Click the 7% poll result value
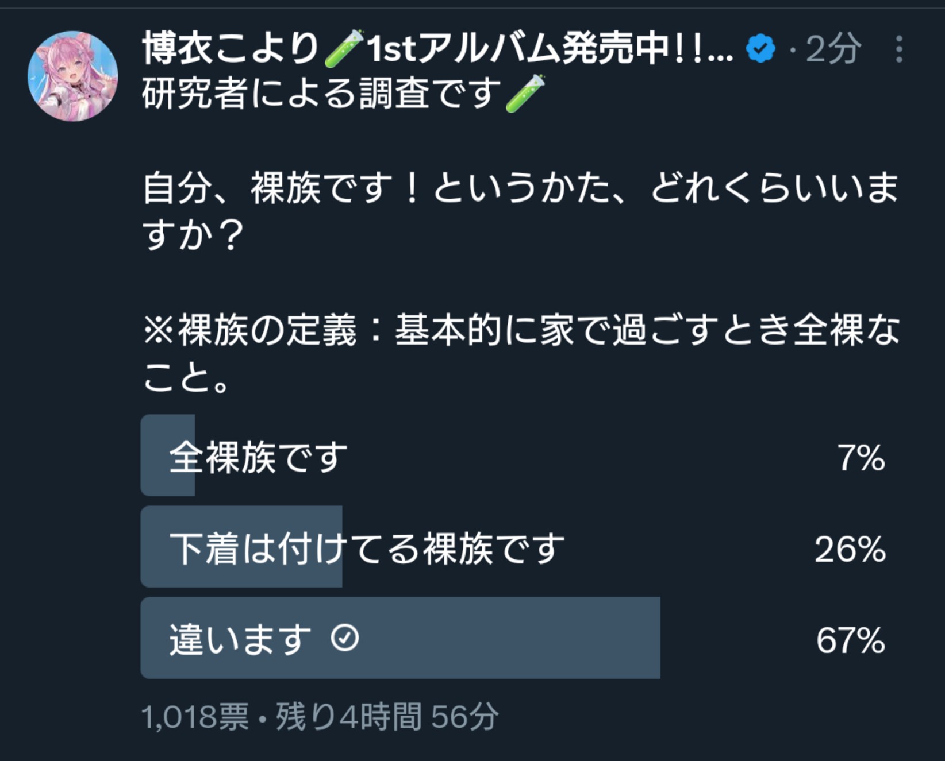Image resolution: width=945 pixels, height=761 pixels. tap(861, 458)
